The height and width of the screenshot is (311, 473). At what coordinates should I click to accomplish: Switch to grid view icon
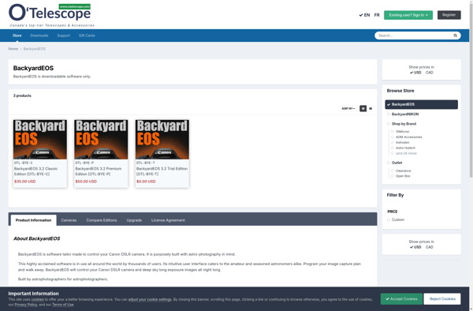[x=363, y=108]
